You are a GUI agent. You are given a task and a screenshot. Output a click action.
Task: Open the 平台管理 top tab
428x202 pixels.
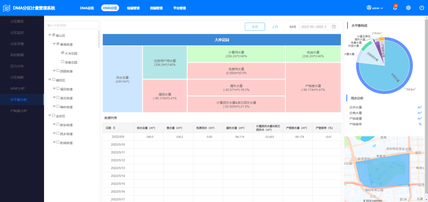click(x=180, y=8)
